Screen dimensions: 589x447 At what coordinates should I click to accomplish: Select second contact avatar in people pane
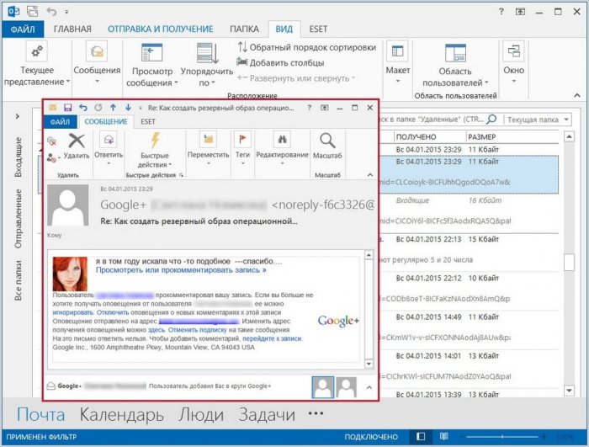(347, 387)
